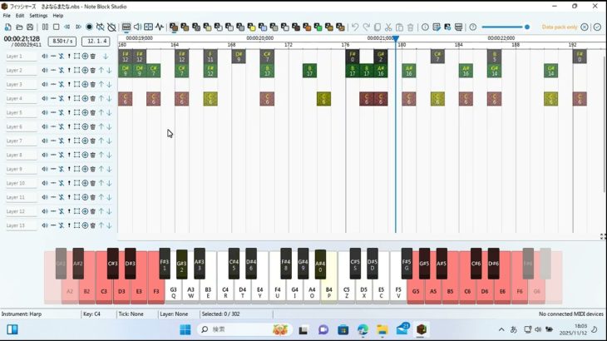Viewport: 607px width, 341px height.
Task: Toggle the record button in toolbar
Action: [x=89, y=27]
